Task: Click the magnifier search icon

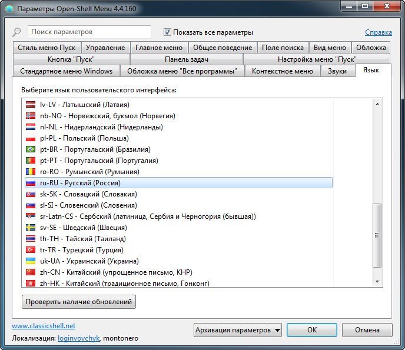Action: 17,32
